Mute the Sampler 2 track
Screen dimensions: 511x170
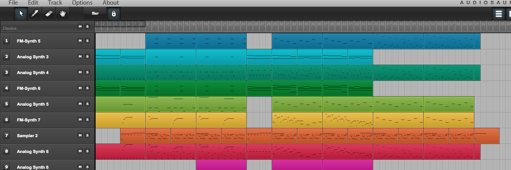tap(80, 135)
